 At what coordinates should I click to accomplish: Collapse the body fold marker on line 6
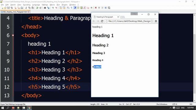13,35
